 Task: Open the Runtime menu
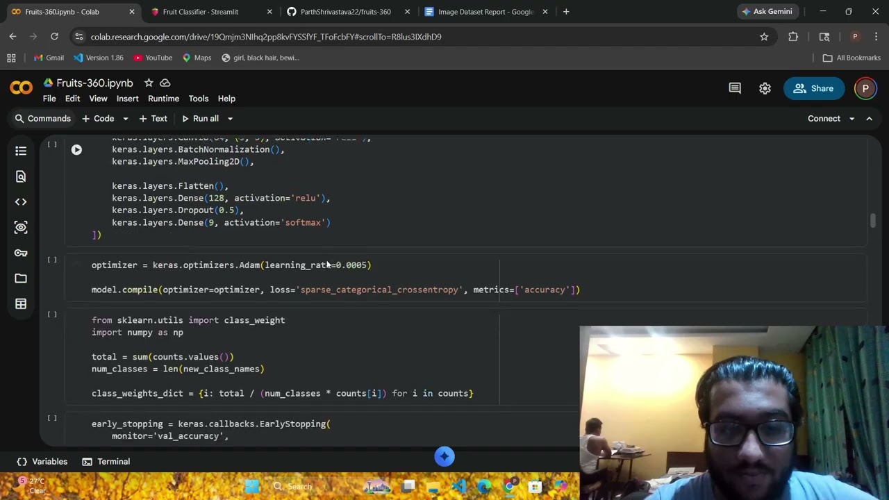pyautogui.click(x=163, y=99)
